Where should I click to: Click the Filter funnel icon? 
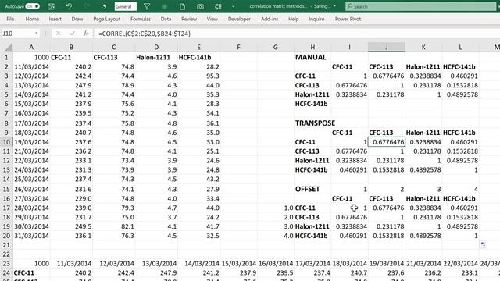coord(147,6)
